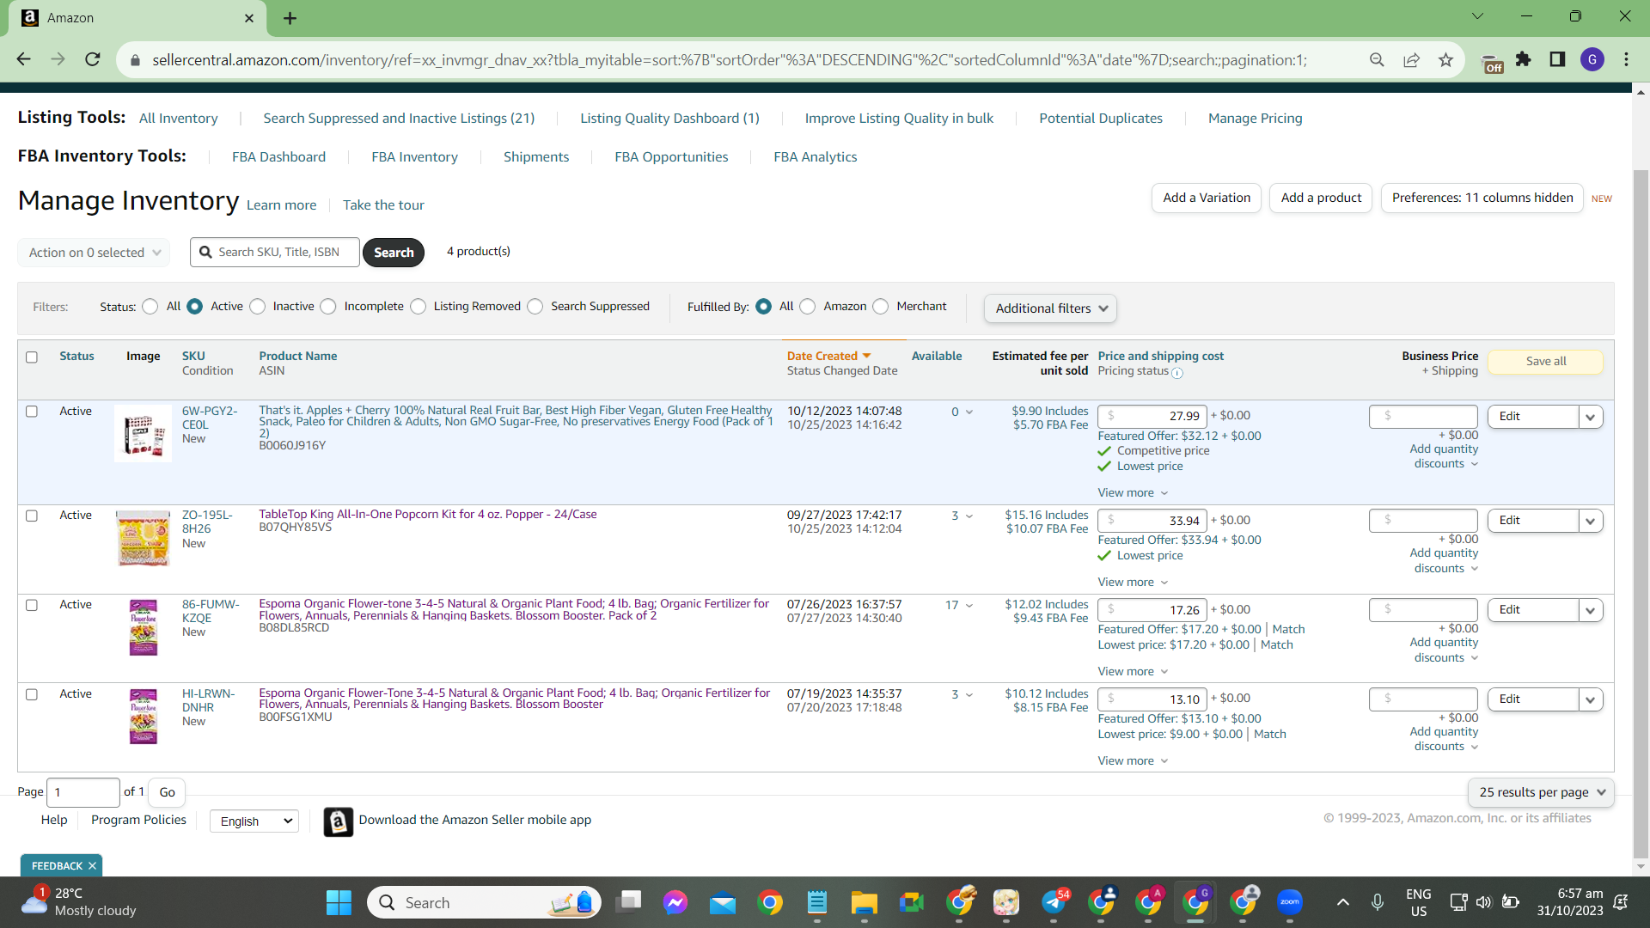
Task: Click Espoma Pack of 2 product thumbnail
Action: pos(143,627)
